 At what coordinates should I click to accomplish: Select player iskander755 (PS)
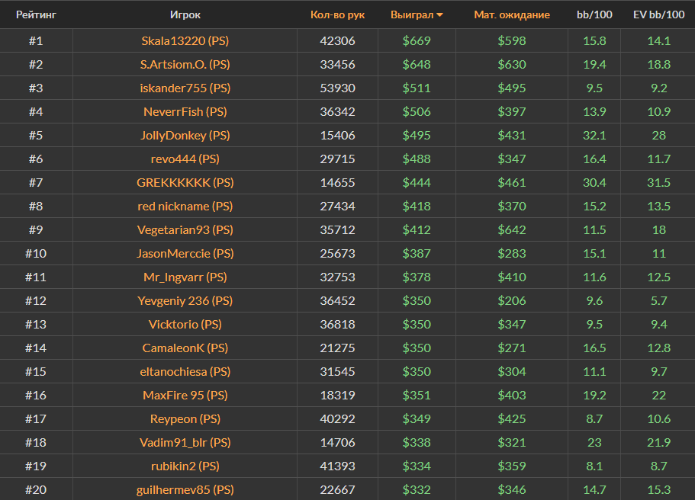click(x=185, y=88)
